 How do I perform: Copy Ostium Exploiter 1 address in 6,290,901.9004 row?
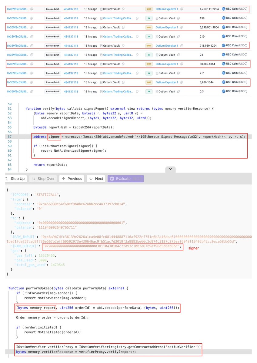tap(182, 27)
